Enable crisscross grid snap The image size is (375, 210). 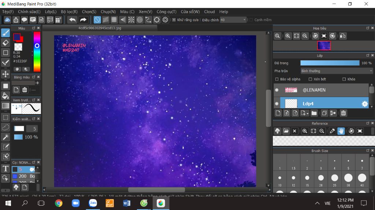114,20
